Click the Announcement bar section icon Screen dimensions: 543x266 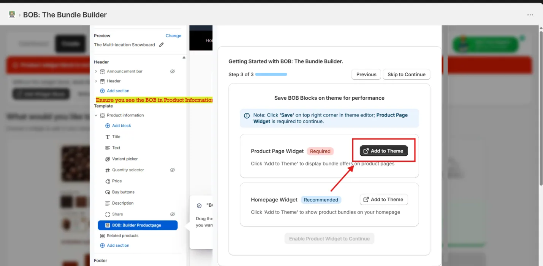(x=102, y=71)
